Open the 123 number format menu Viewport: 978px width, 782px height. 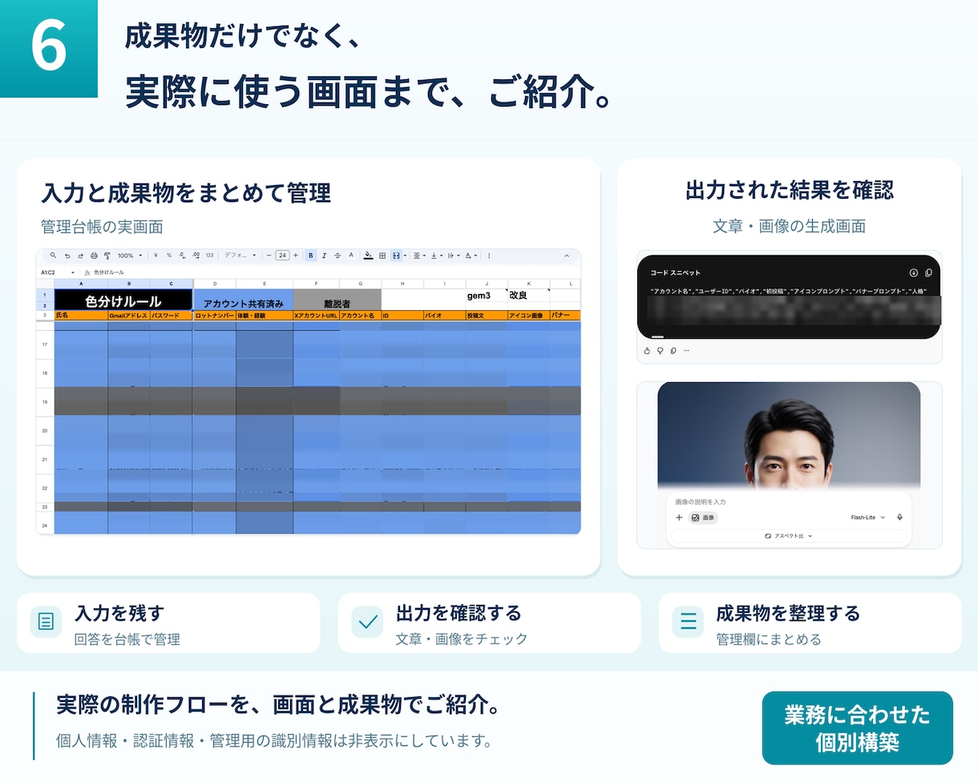pyautogui.click(x=209, y=256)
